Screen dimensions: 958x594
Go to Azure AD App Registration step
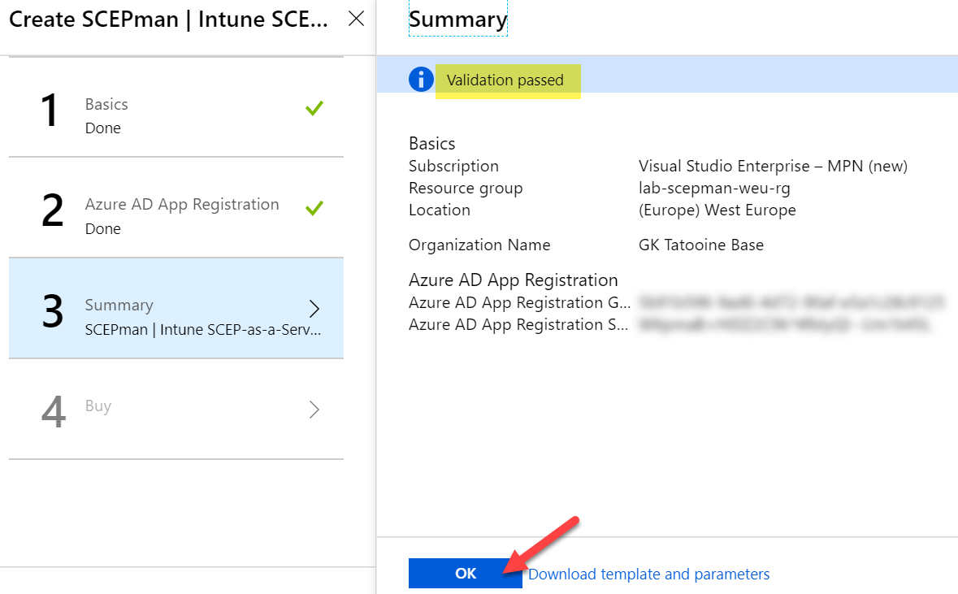(x=182, y=205)
